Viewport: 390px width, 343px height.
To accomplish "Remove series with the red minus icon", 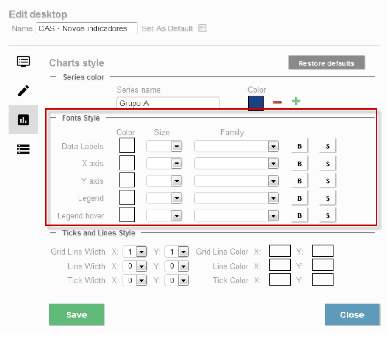I will (x=277, y=102).
